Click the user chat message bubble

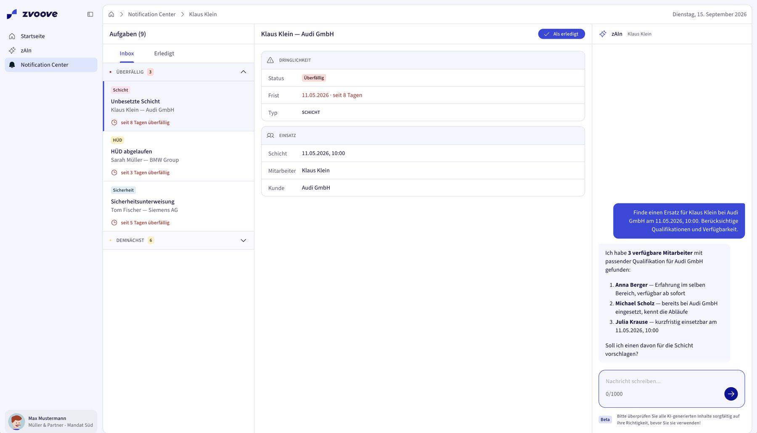(679, 221)
